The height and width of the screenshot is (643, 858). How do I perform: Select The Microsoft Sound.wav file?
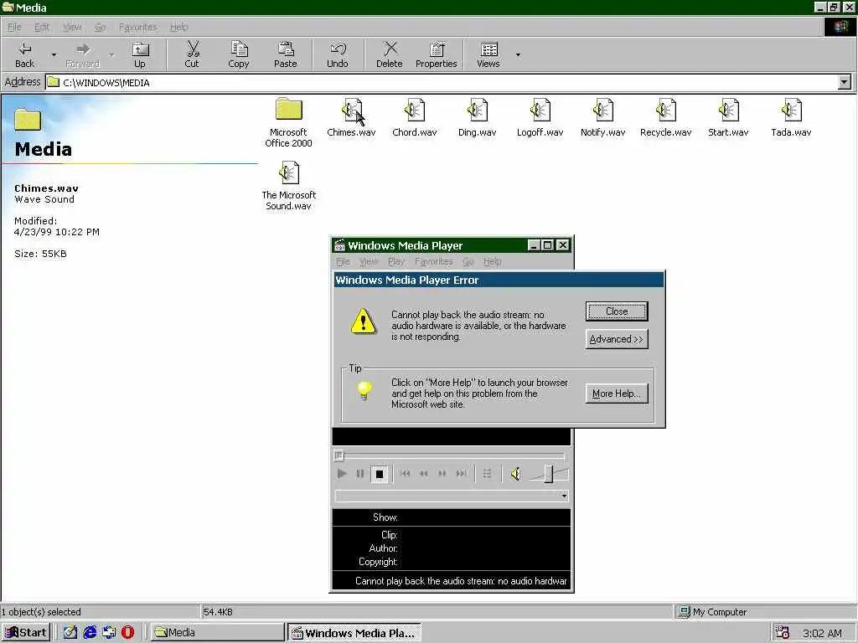click(288, 186)
